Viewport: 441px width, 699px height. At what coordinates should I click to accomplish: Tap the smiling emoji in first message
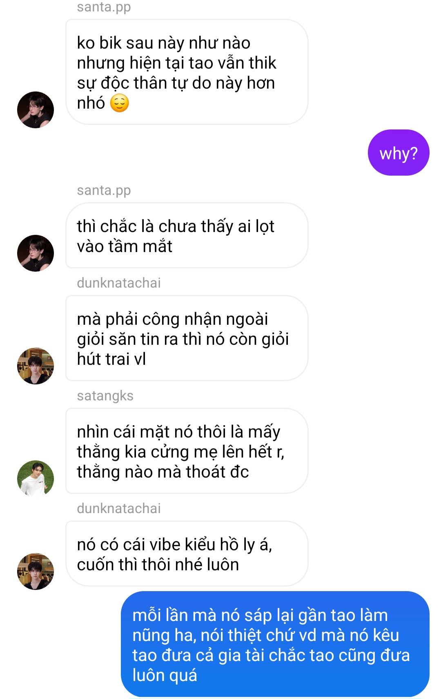(120, 103)
